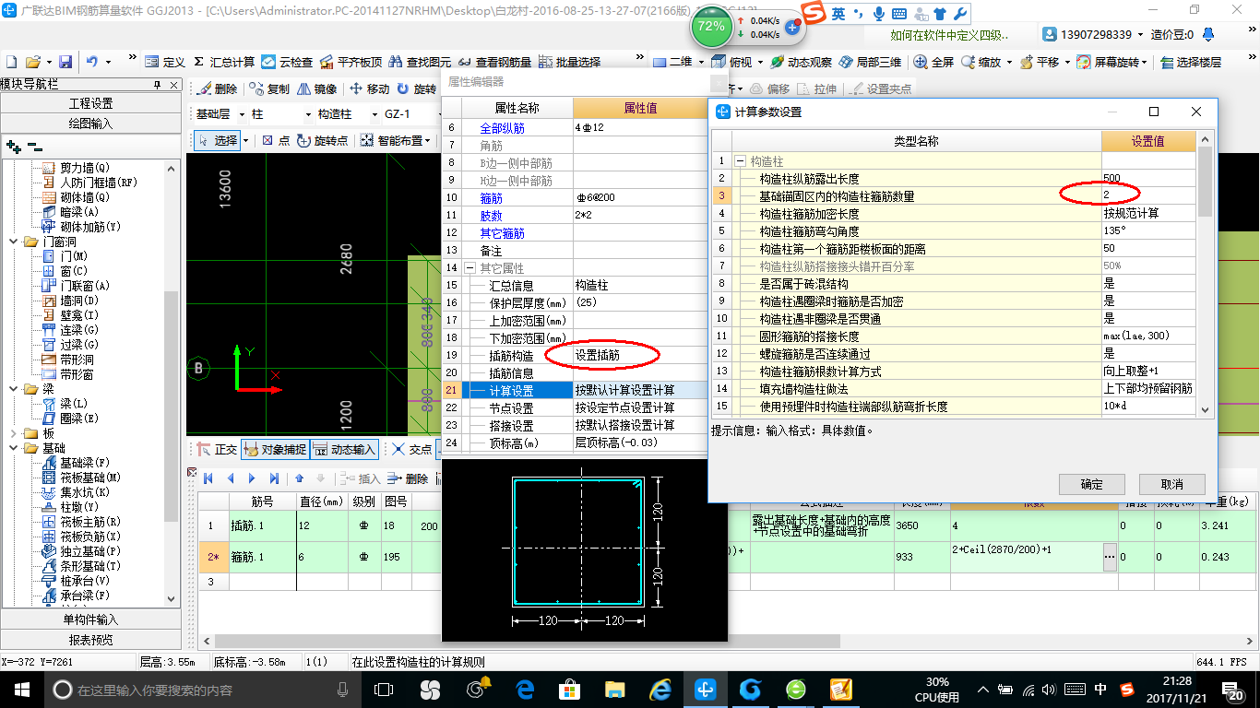The height and width of the screenshot is (708, 1260).
Task: Collapse 其它属性 section in property editor
Action: click(x=470, y=267)
